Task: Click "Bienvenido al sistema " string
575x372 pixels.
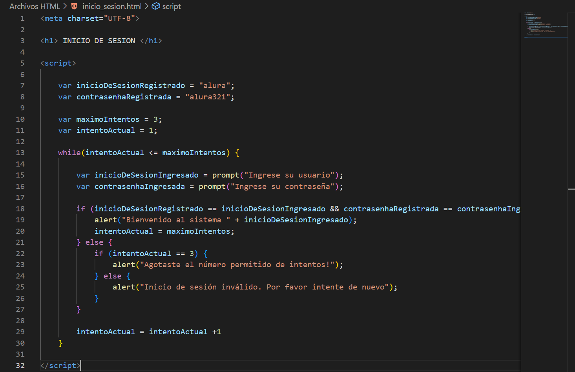Action: pos(176,220)
